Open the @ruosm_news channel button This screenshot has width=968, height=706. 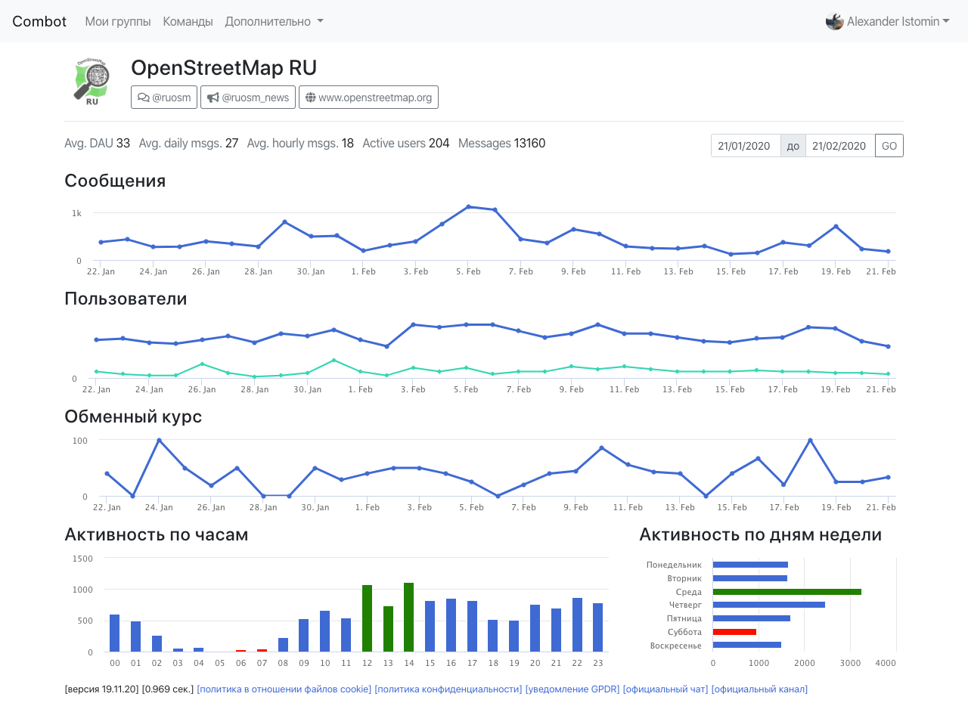pos(248,98)
